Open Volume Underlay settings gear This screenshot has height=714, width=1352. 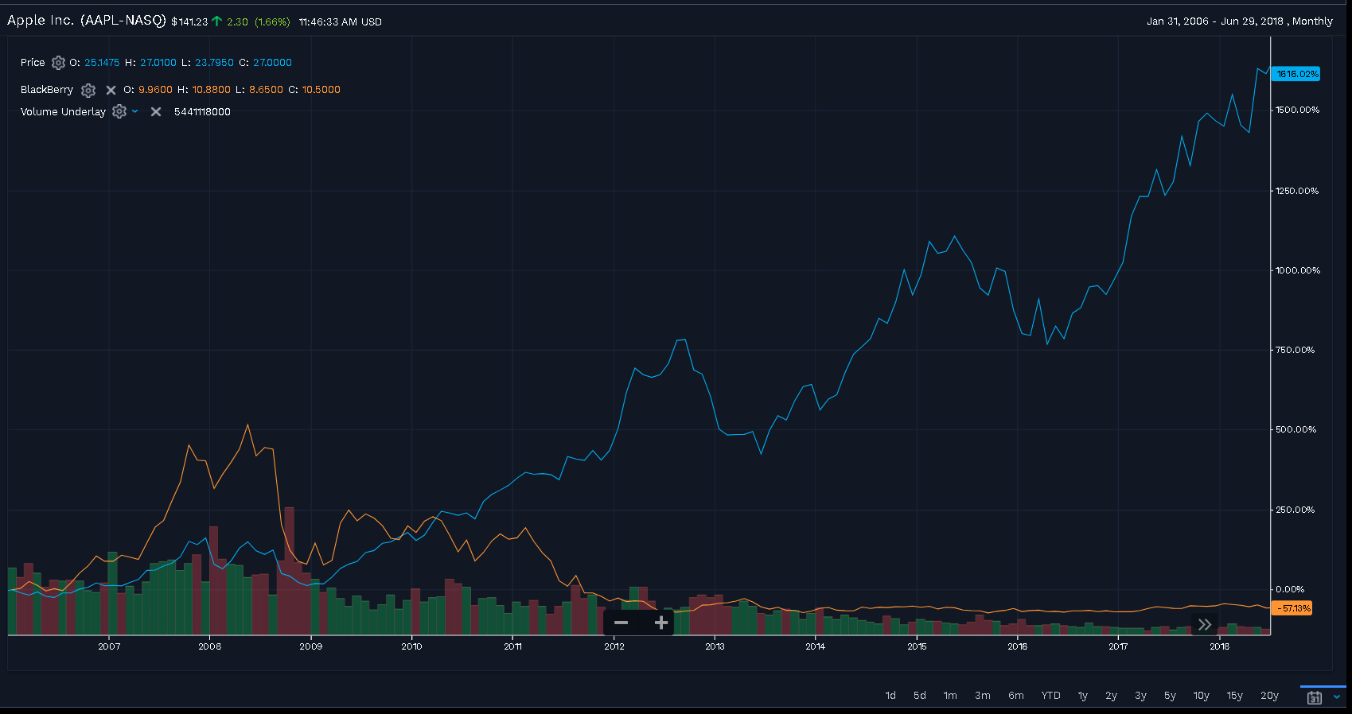(119, 112)
